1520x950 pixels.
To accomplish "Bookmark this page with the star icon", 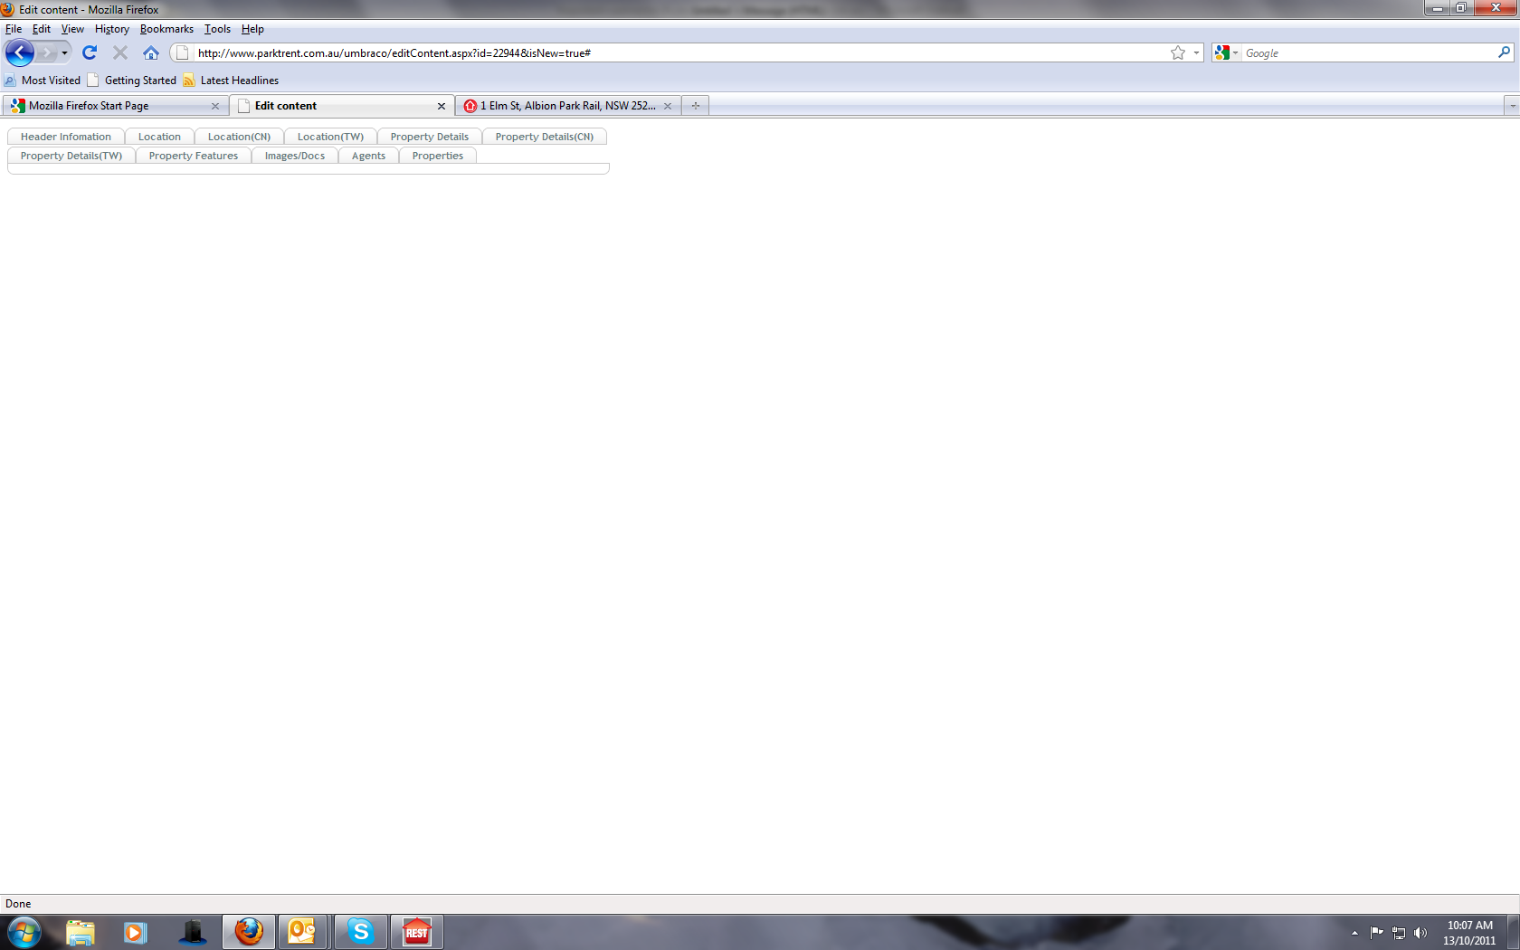I will click(x=1177, y=53).
